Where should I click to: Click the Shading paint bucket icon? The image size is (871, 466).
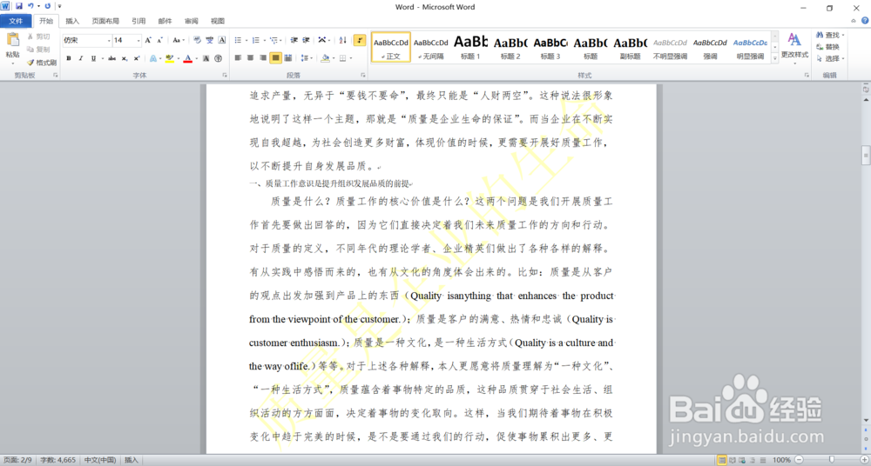pyautogui.click(x=325, y=57)
